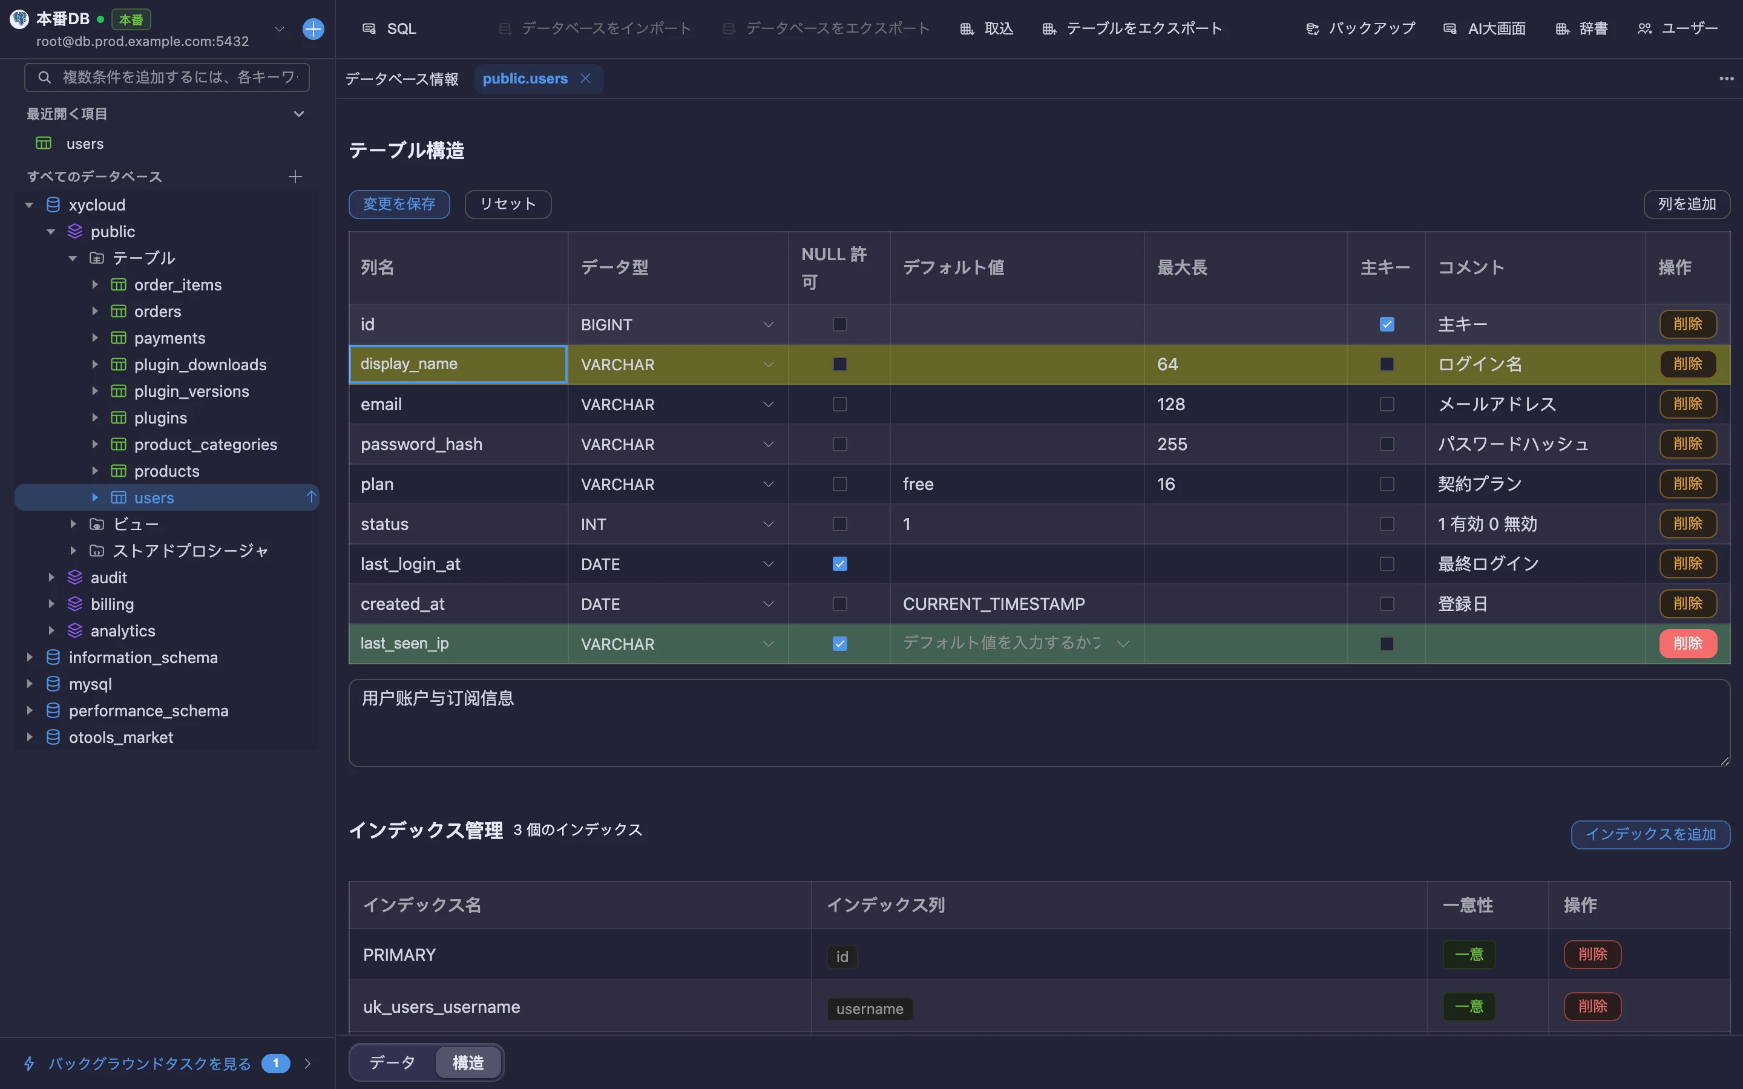The image size is (1743, 1089).
Task: Delete the last_seen_ip column
Action: pos(1689,643)
